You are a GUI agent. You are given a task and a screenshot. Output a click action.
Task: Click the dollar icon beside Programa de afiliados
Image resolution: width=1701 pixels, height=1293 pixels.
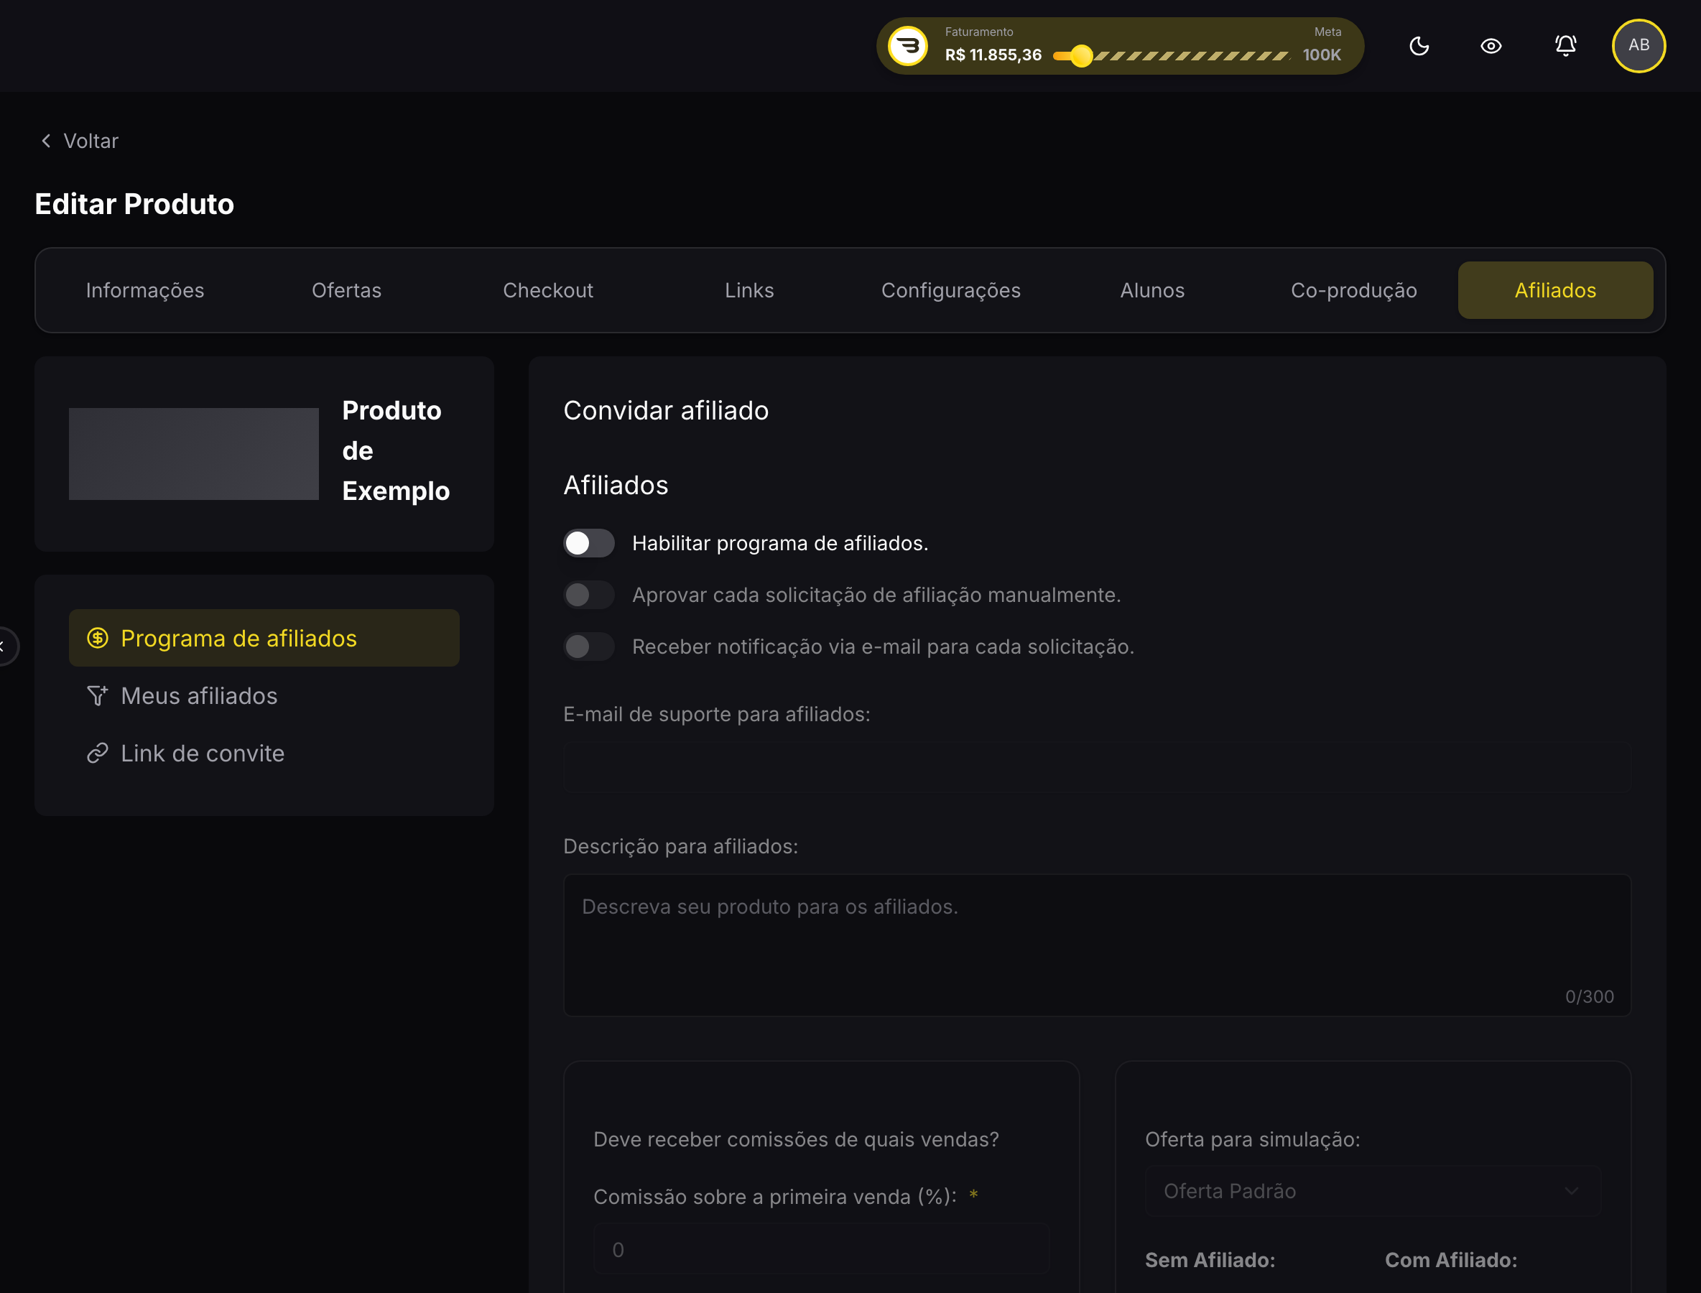[x=98, y=638]
